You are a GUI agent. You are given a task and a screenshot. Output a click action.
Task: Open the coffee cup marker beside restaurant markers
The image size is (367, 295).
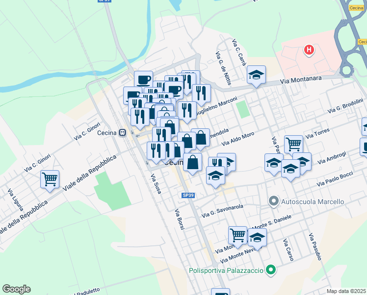coord(174,90)
